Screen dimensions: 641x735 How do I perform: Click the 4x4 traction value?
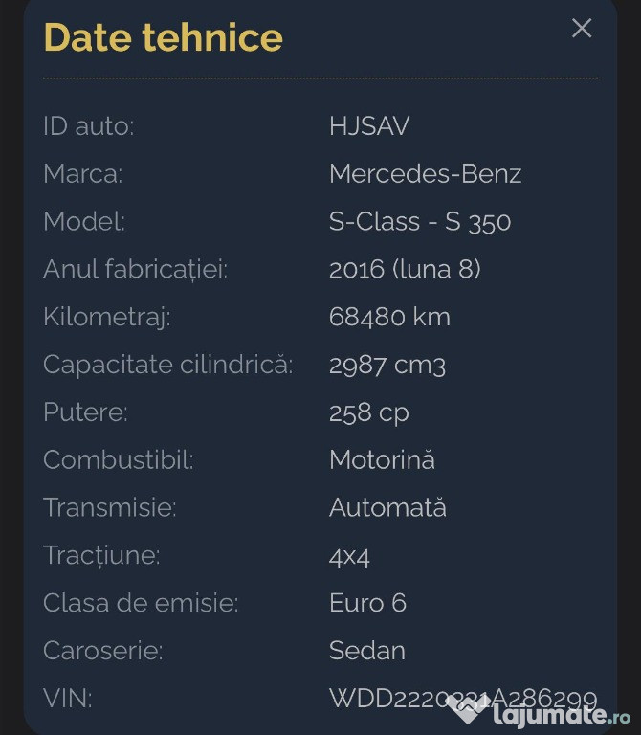349,556
